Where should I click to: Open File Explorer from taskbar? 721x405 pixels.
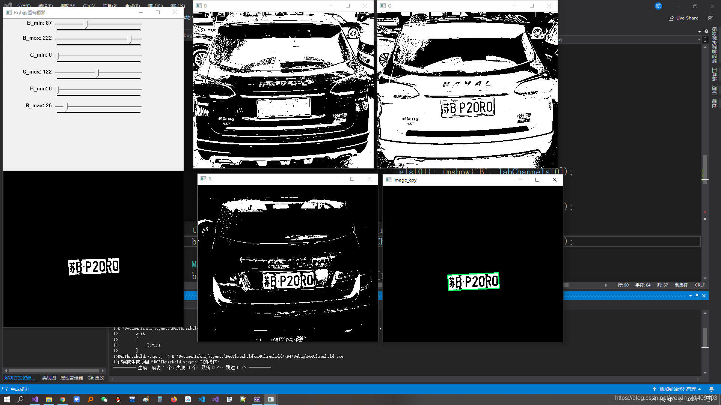click(x=48, y=399)
